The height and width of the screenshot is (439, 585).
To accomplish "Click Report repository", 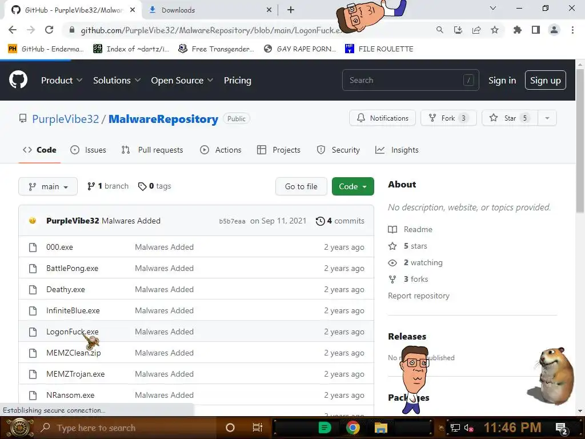I will 419,296.
